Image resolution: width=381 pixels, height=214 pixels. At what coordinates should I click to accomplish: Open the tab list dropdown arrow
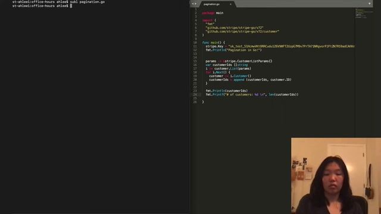369,4
